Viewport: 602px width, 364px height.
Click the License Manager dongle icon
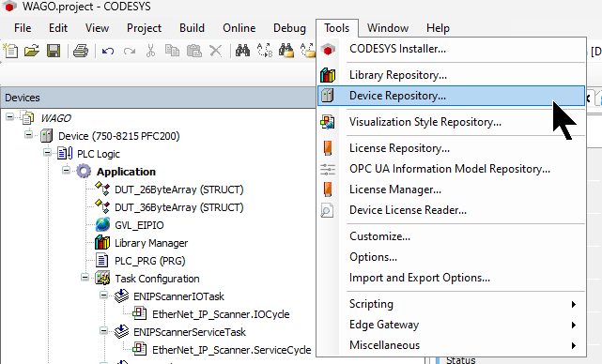point(328,190)
